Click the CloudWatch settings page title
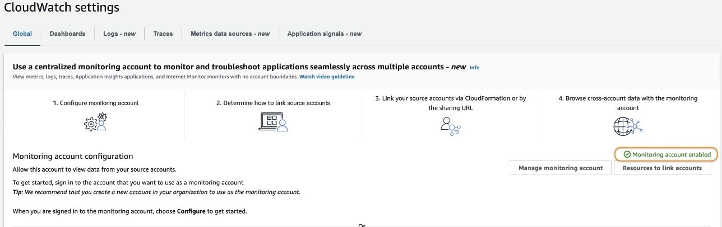The image size is (722, 227). point(61,8)
